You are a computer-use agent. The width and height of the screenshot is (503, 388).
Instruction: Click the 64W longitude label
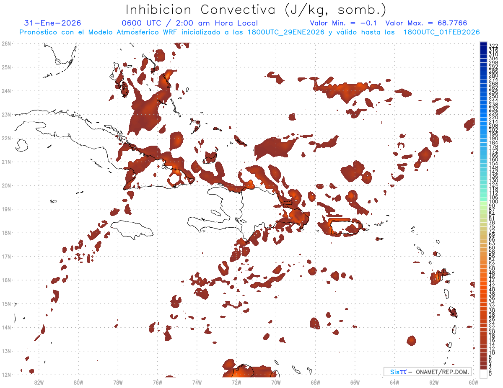coord(394,382)
